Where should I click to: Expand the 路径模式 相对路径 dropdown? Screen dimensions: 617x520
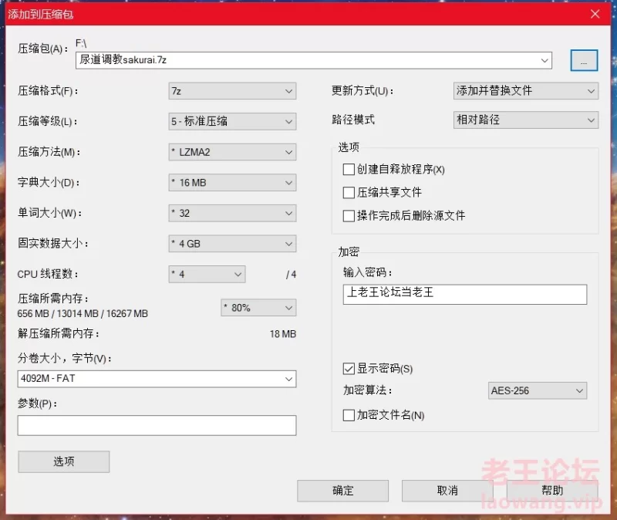tap(526, 120)
